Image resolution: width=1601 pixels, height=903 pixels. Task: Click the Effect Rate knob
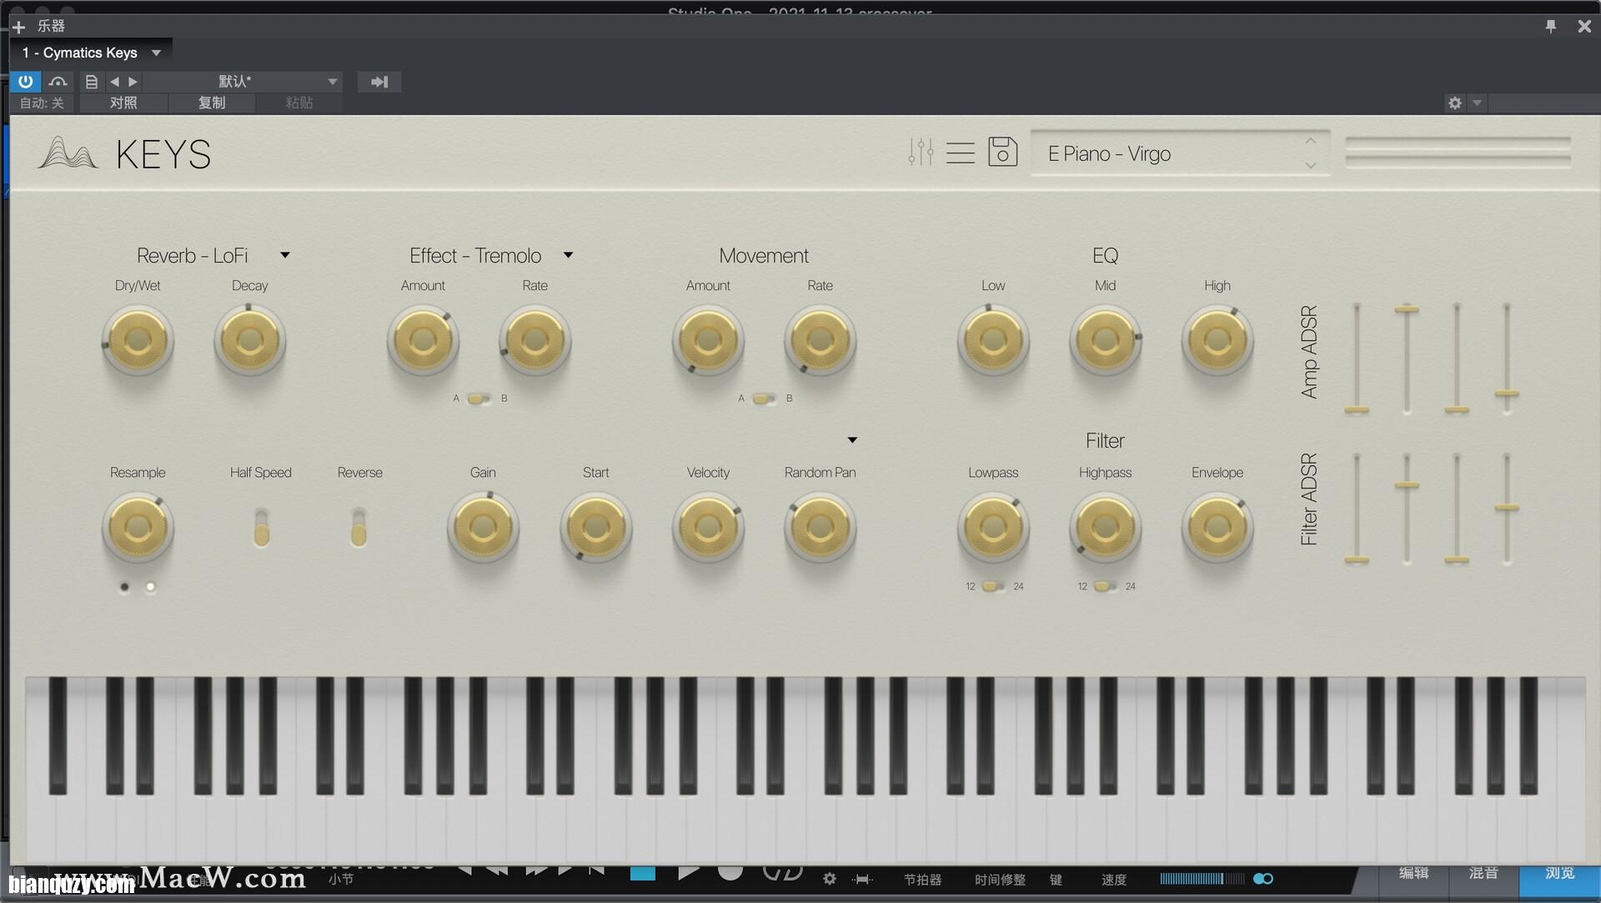click(535, 340)
